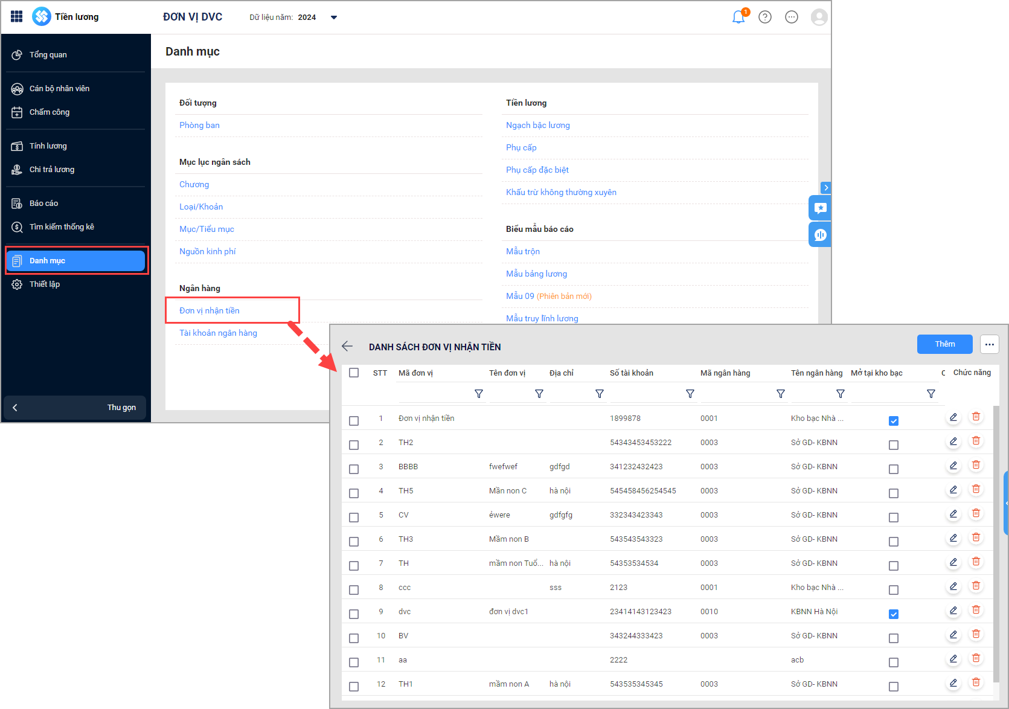Open the Mã đơn vị column filter

pyautogui.click(x=479, y=394)
